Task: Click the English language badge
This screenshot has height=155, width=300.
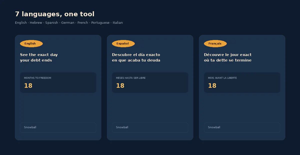Action: [31, 43]
